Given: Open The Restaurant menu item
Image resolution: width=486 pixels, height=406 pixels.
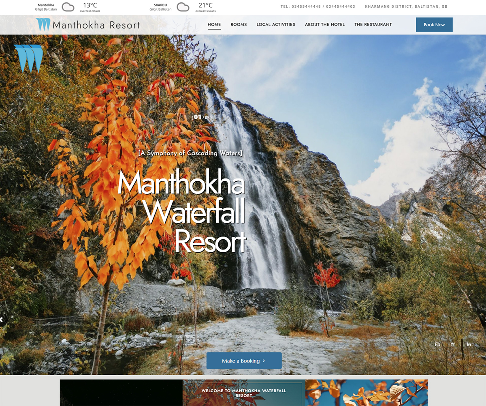Looking at the screenshot, I should tap(373, 25).
